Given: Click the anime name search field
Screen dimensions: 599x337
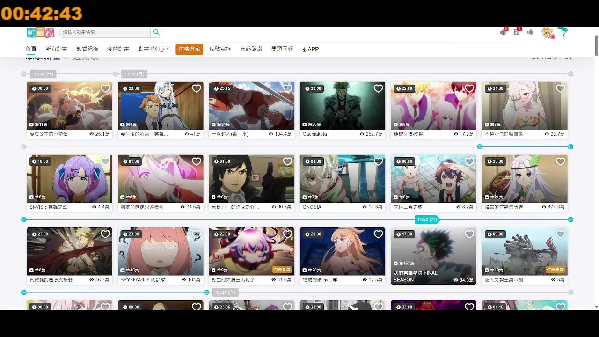Looking at the screenshot, I should pos(105,32).
